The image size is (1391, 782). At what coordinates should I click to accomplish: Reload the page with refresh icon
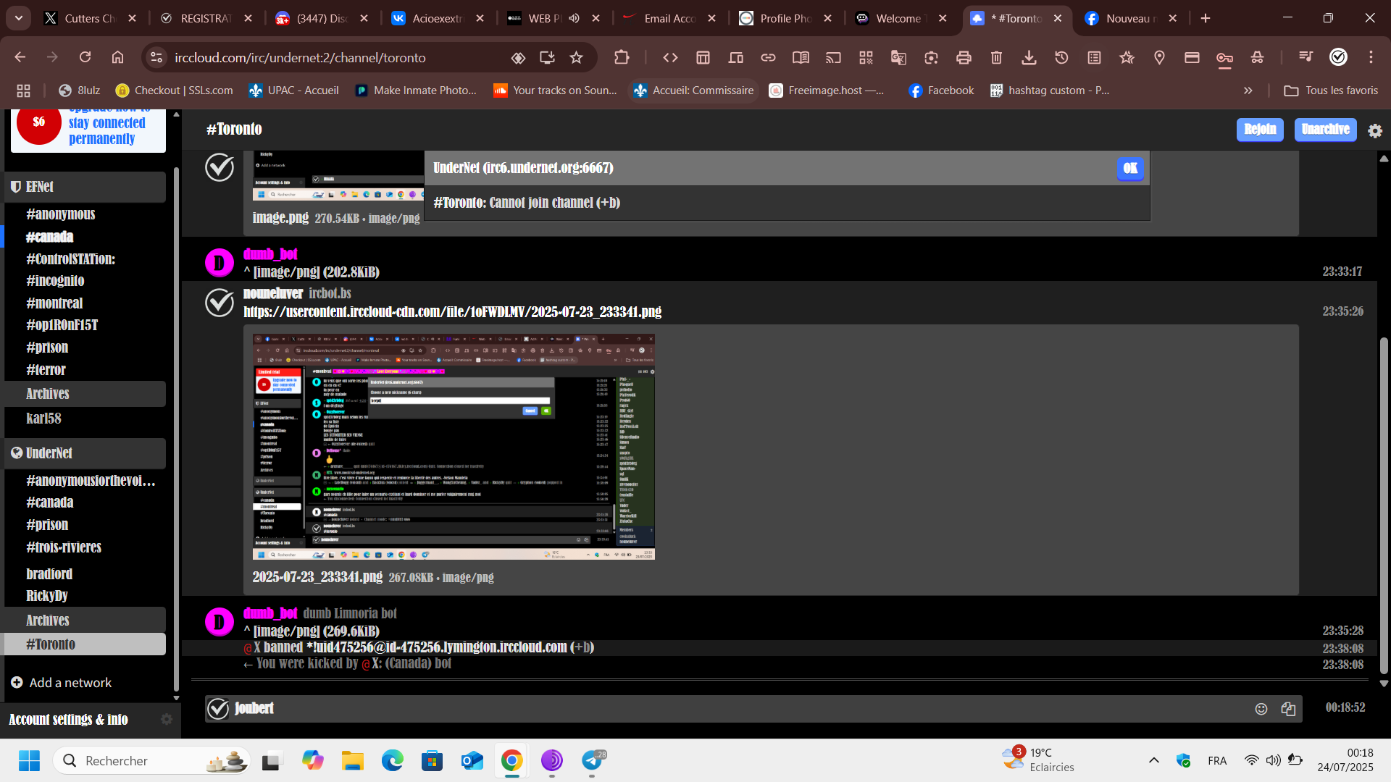[x=85, y=57]
